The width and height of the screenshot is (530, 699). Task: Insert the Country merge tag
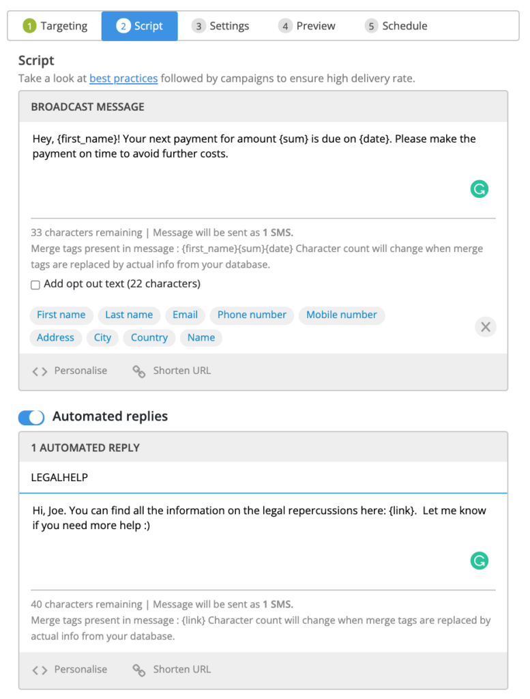149,337
